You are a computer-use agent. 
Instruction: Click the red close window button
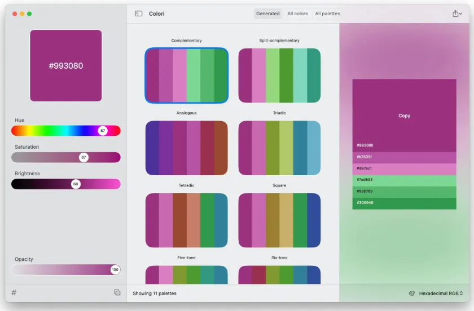15,14
